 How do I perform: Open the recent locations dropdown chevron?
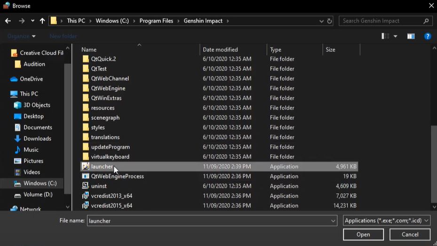point(32,21)
